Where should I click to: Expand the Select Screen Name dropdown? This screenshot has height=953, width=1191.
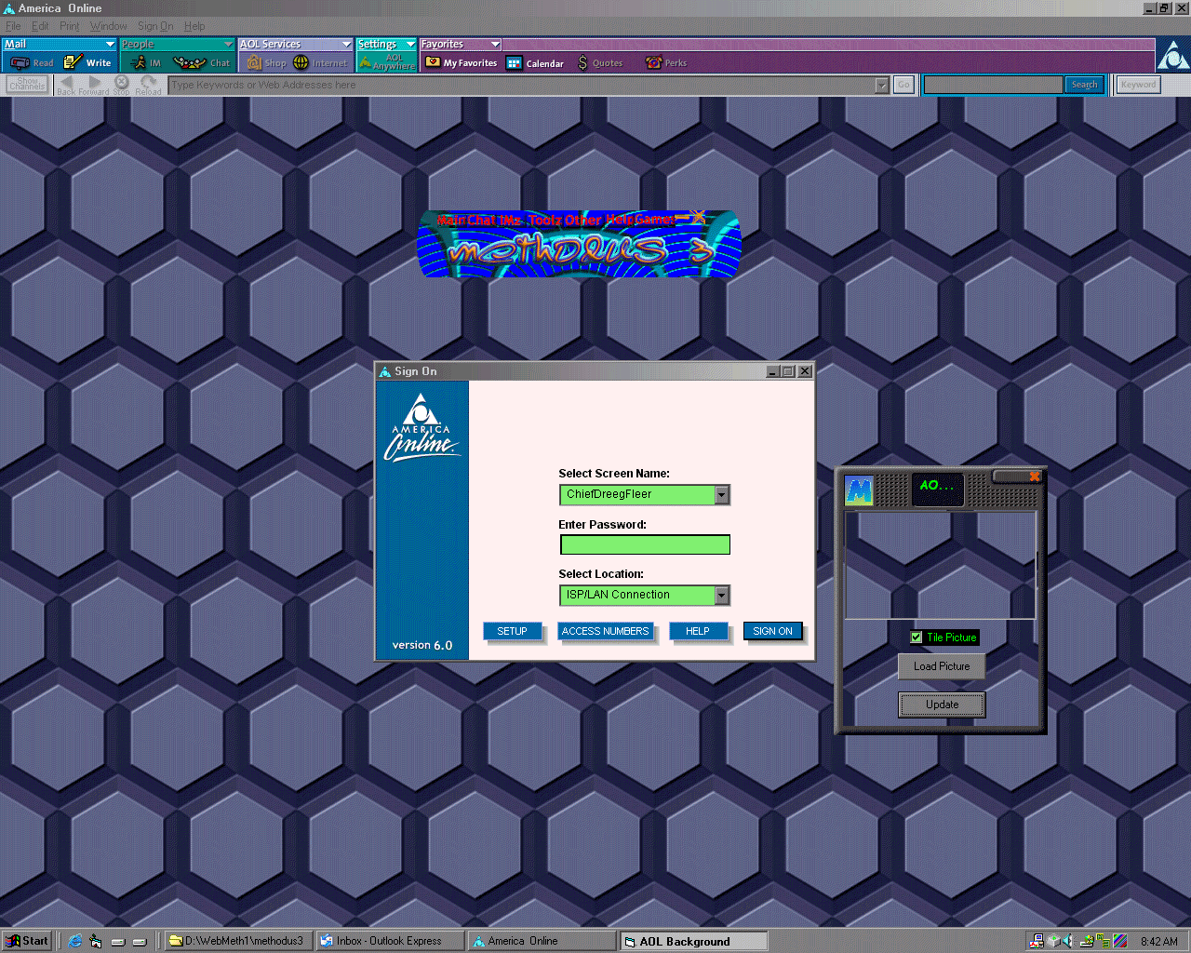coord(722,494)
